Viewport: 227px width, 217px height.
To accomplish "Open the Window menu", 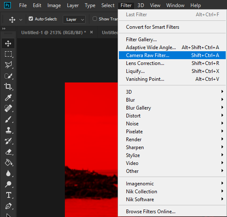I will 175,5.
